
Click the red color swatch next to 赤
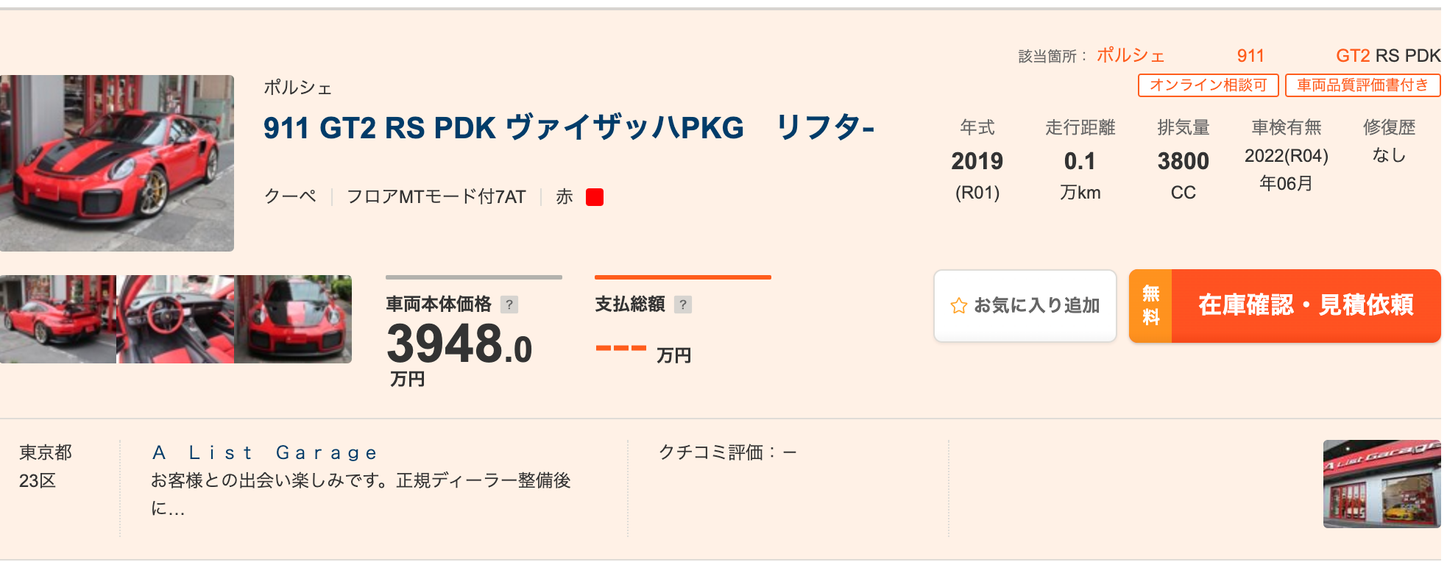coord(595,197)
